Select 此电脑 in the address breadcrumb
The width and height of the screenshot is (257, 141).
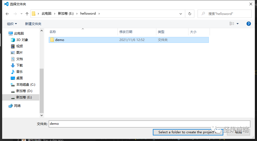(x=47, y=14)
